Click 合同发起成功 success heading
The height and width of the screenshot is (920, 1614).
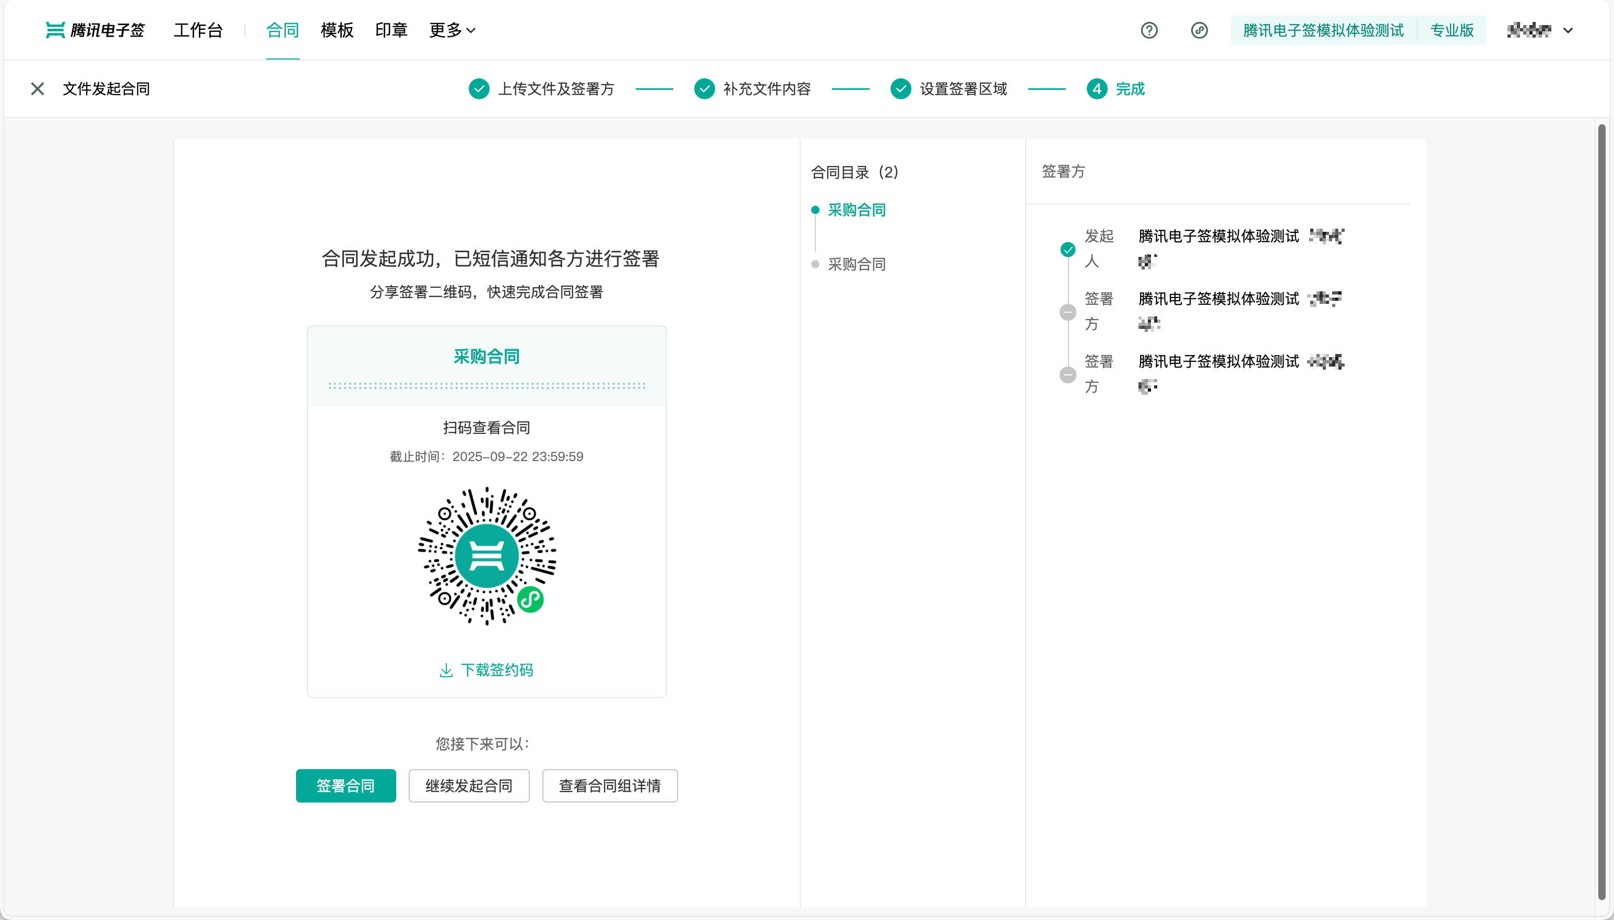490,258
